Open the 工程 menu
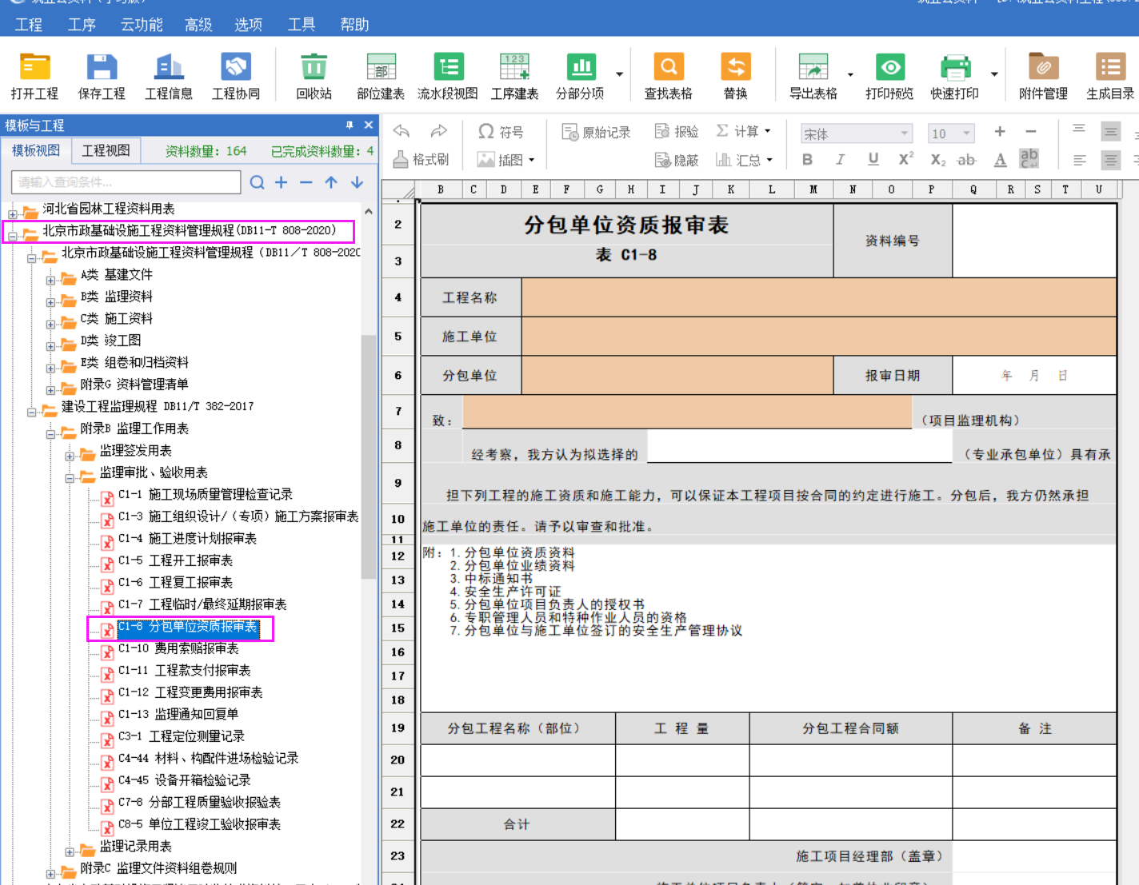 [x=29, y=25]
